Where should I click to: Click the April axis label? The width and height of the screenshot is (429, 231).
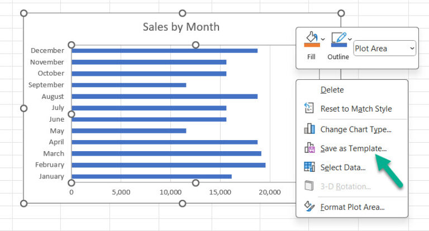[56, 142]
